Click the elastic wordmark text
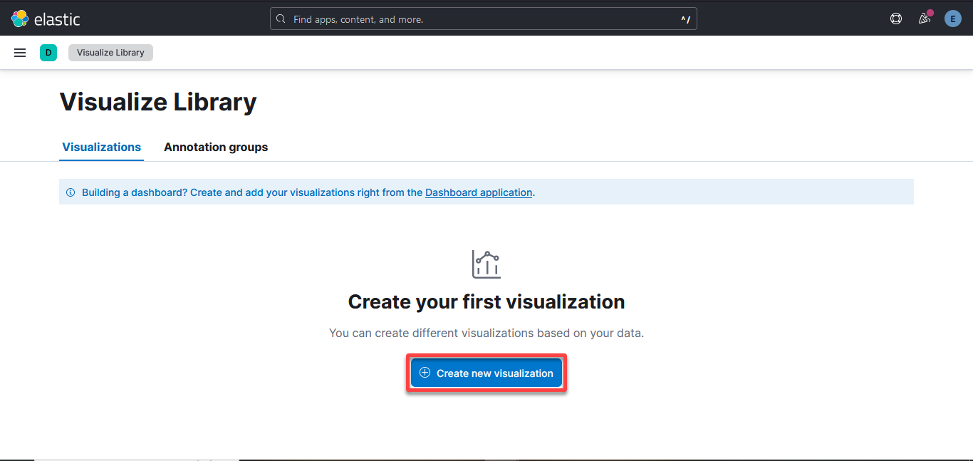973x461 pixels. pyautogui.click(x=57, y=19)
